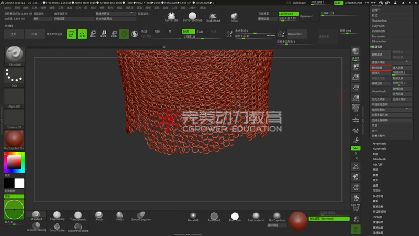Activate the Edit mode button

pyautogui.click(x=71, y=34)
